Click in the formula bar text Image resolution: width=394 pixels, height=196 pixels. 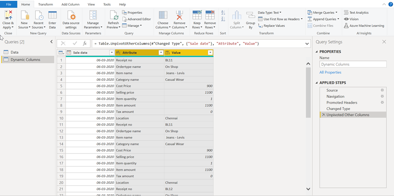(x=176, y=44)
